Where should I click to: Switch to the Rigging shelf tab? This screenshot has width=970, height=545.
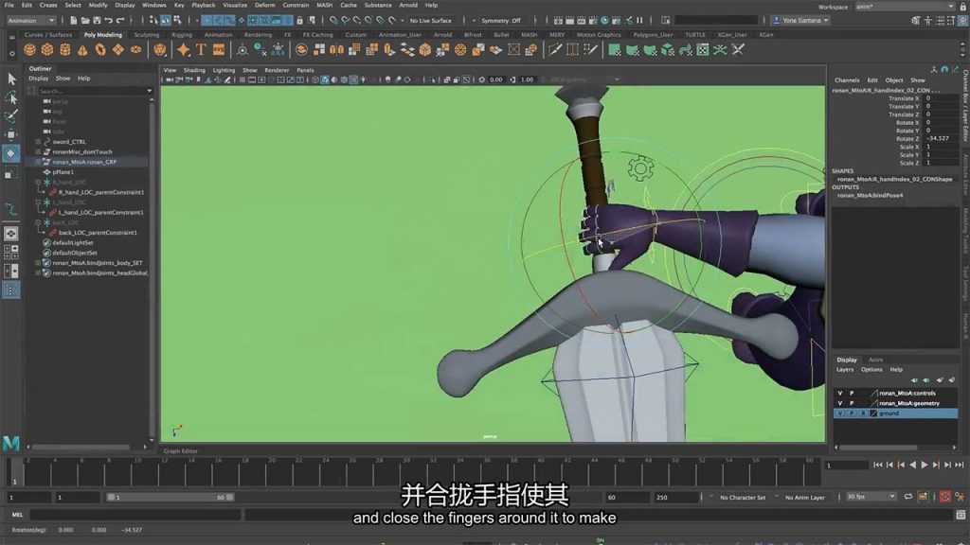(x=182, y=35)
